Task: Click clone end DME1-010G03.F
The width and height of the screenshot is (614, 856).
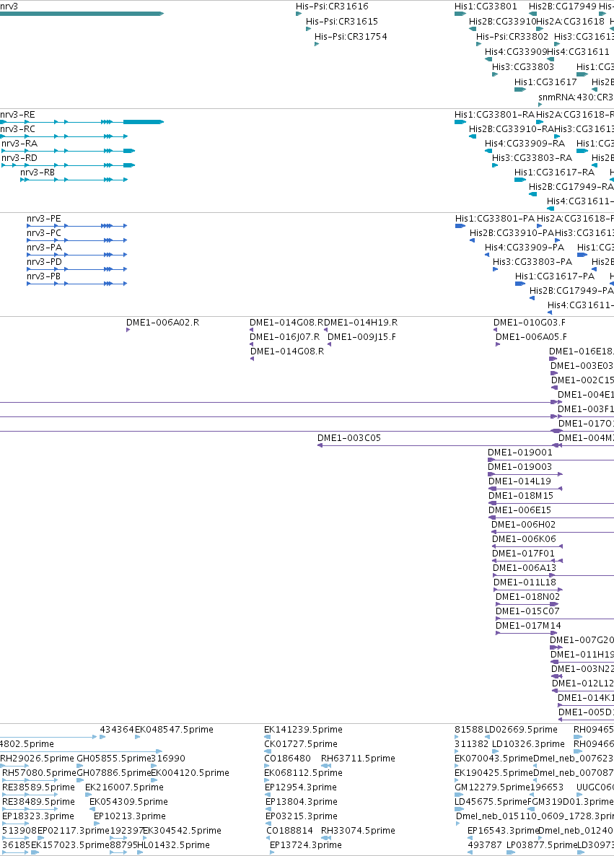Action: [530, 323]
